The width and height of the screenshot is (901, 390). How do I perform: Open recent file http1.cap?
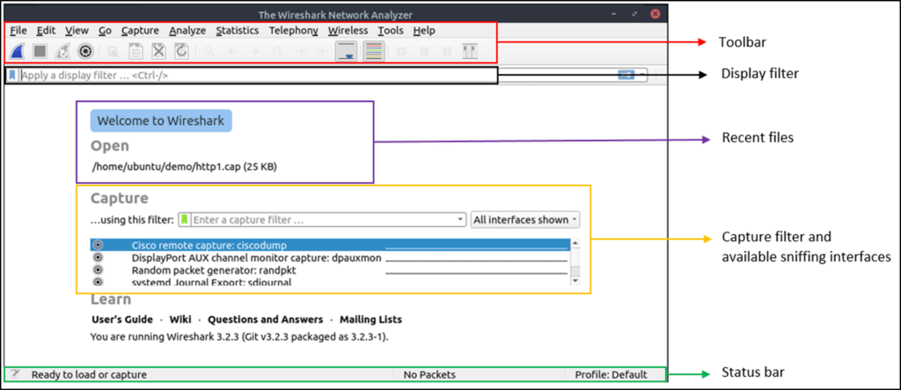tap(184, 167)
